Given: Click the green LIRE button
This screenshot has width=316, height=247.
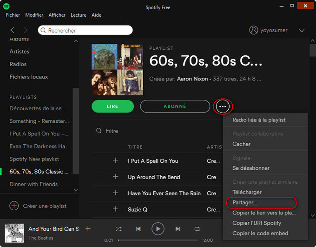Looking at the screenshot, I should click(112, 107).
